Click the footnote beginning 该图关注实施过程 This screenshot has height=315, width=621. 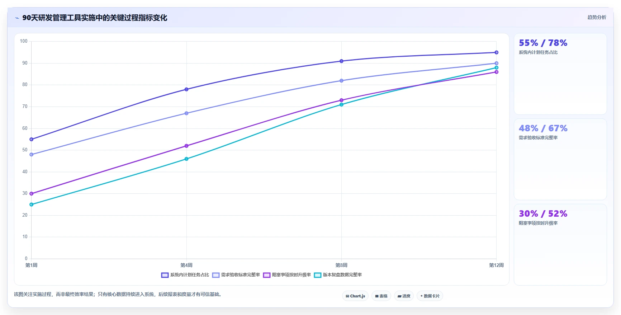[119, 295]
